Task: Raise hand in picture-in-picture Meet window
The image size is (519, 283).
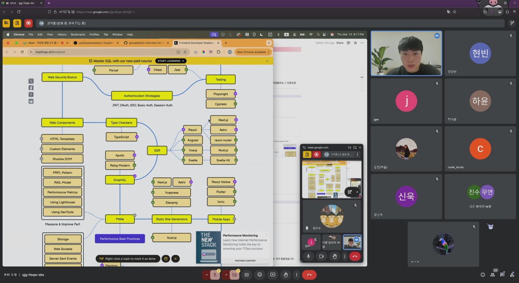Action: (x=335, y=257)
